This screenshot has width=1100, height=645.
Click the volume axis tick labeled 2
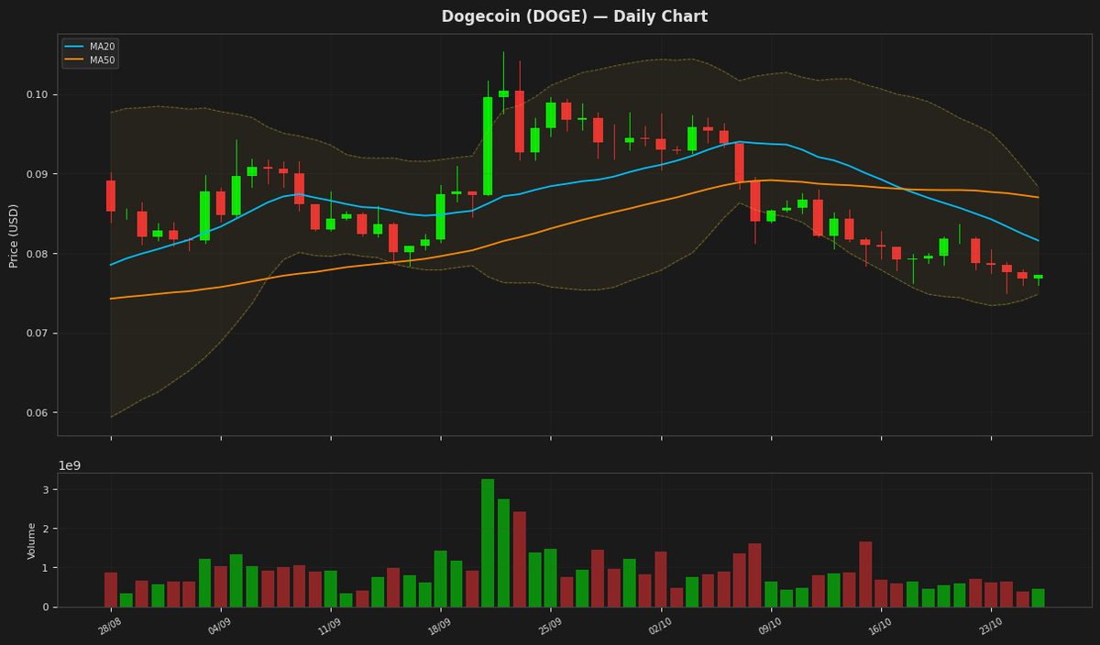tap(45, 530)
